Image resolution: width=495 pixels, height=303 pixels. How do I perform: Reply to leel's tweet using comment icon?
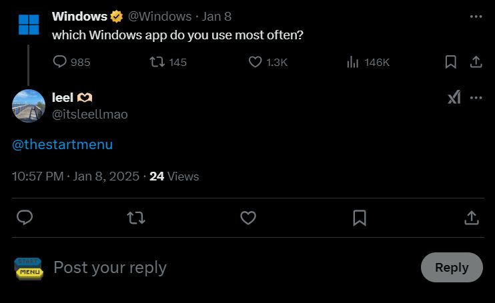coord(25,218)
